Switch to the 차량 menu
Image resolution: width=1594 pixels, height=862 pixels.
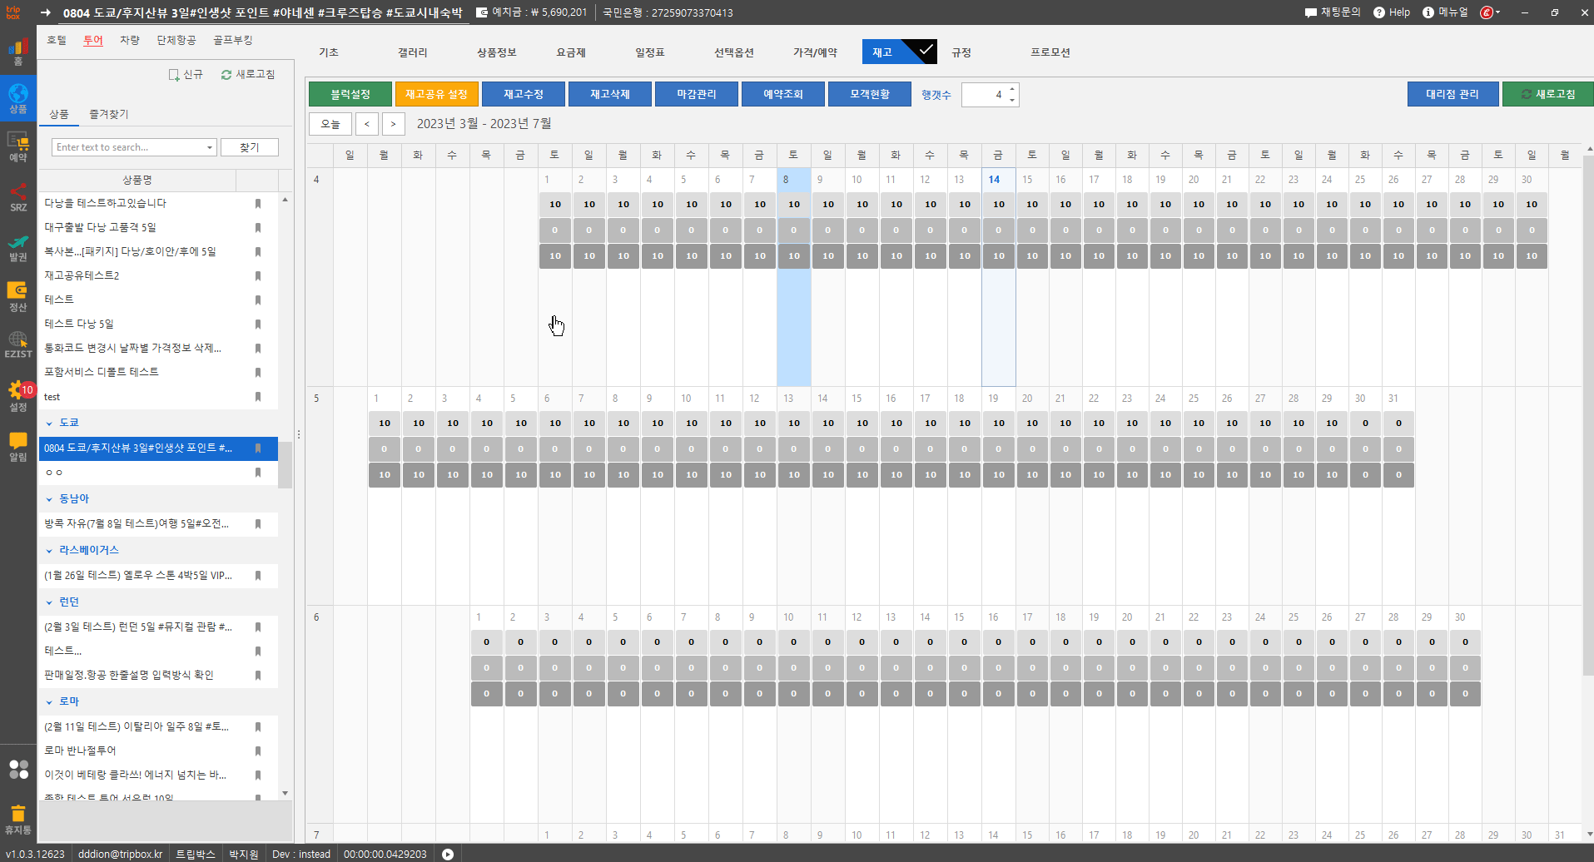point(130,40)
